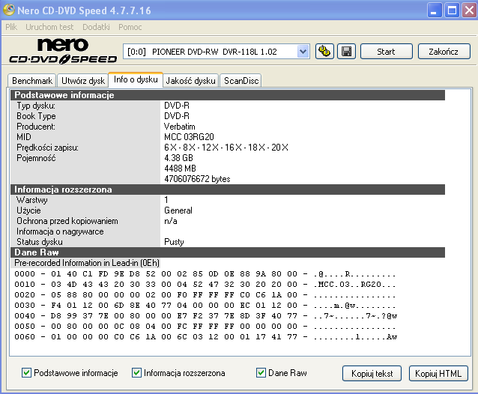This screenshot has width=478, height=394.
Task: Click the Pojemność label
Action: click(x=36, y=158)
